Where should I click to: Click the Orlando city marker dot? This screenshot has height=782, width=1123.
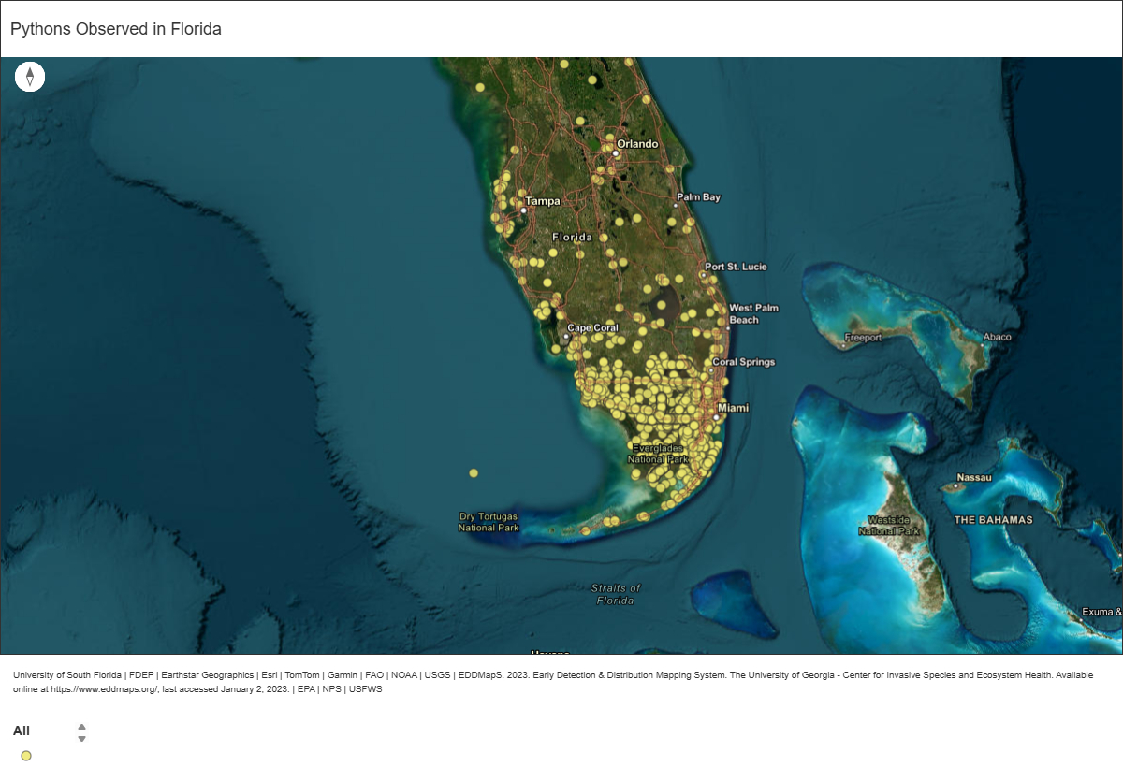[x=617, y=155]
